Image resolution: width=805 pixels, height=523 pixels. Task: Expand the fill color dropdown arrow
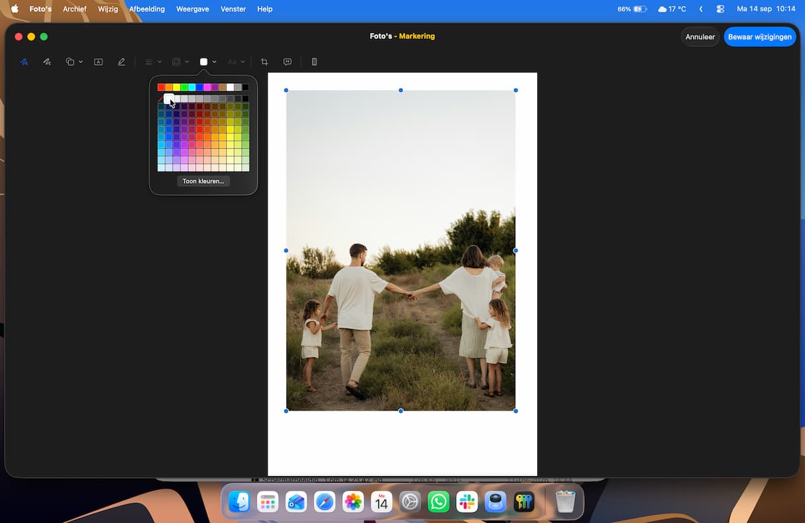pyautogui.click(x=214, y=62)
